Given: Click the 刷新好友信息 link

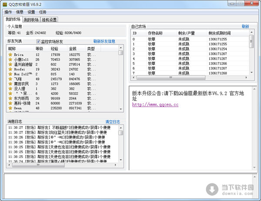Looking at the screenshot, I should pyautogui.click(x=104, y=41).
